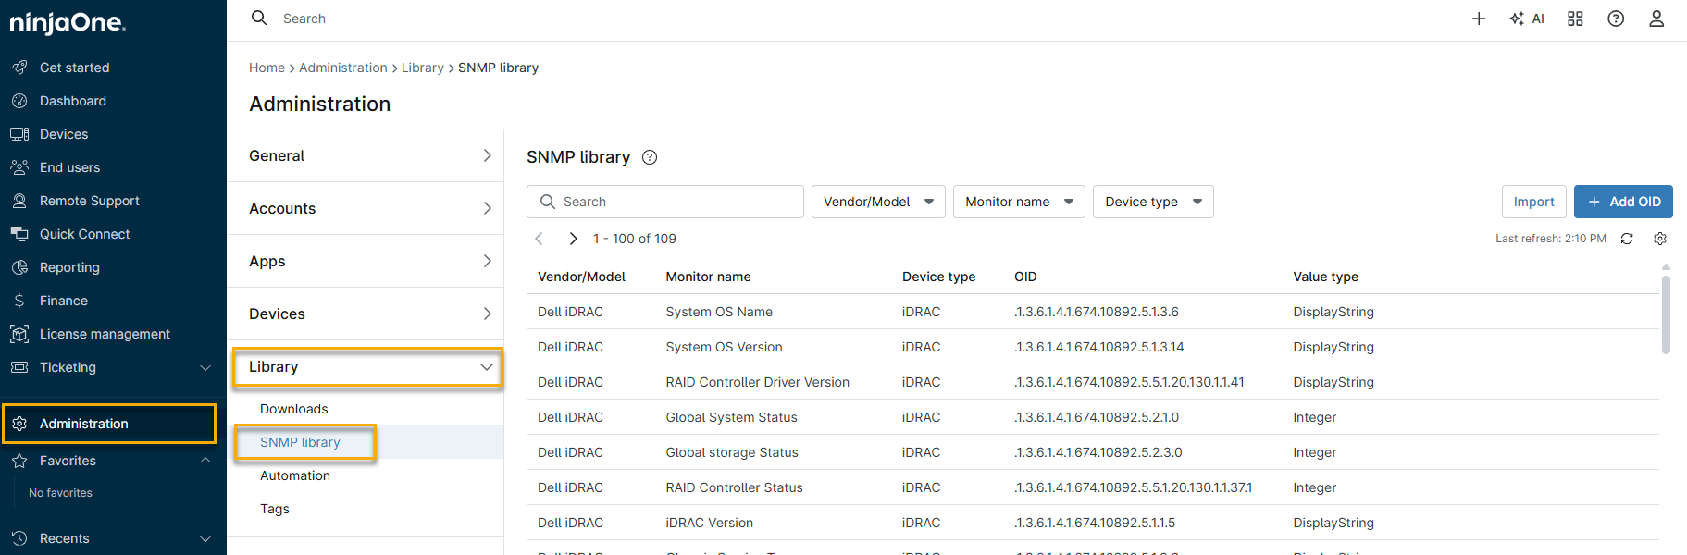Expand the Devices admin section
The height and width of the screenshot is (555, 1687).
pyautogui.click(x=366, y=314)
